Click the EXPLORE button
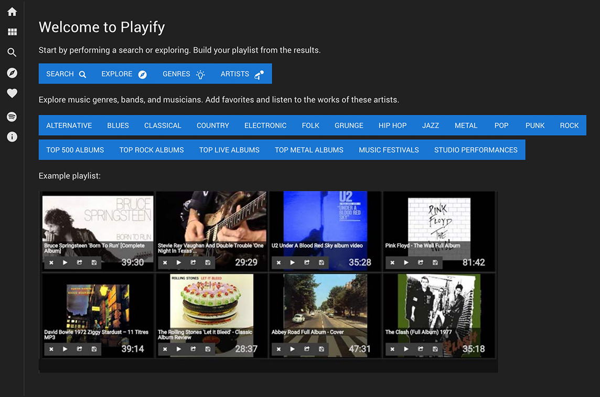 pyautogui.click(x=124, y=74)
